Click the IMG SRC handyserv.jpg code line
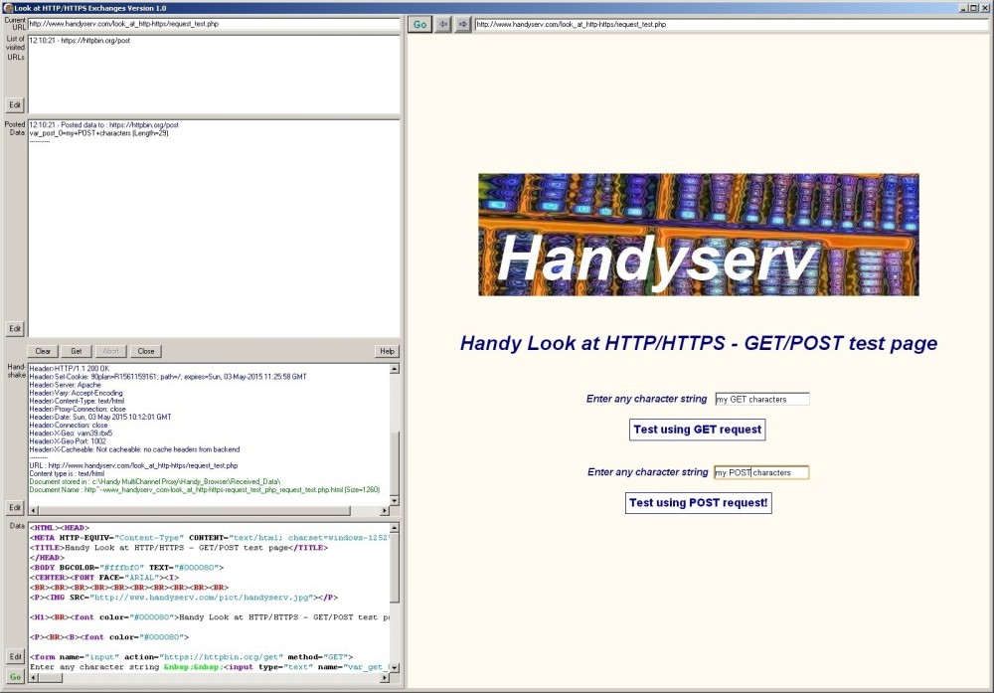This screenshot has height=693, width=994. coord(184,598)
